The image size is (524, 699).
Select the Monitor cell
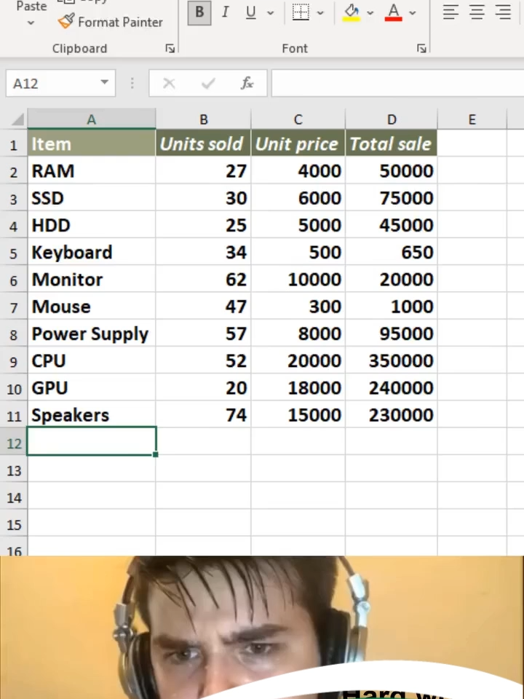pyautogui.click(x=92, y=280)
